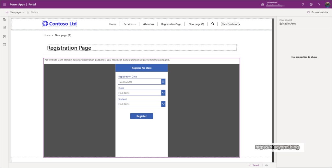Click the help question mark icon
The height and width of the screenshot is (168, 332).
(x=319, y=4)
